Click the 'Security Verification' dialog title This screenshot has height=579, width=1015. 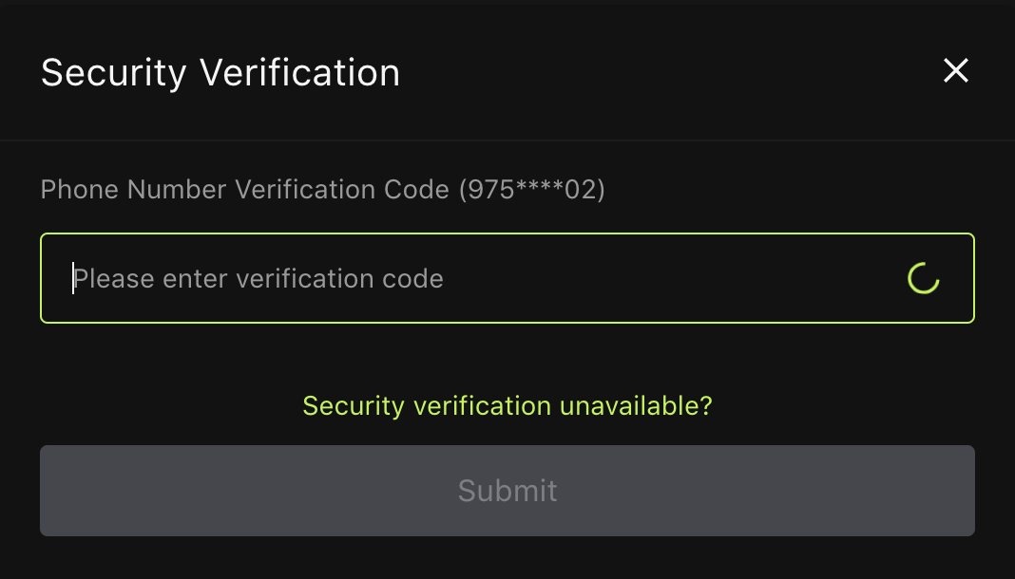[x=220, y=73]
